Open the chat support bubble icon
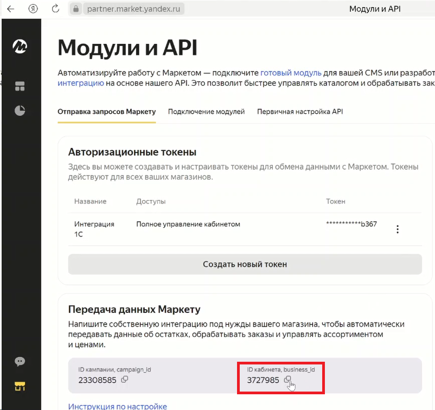The width and height of the screenshot is (435, 410). click(20, 361)
